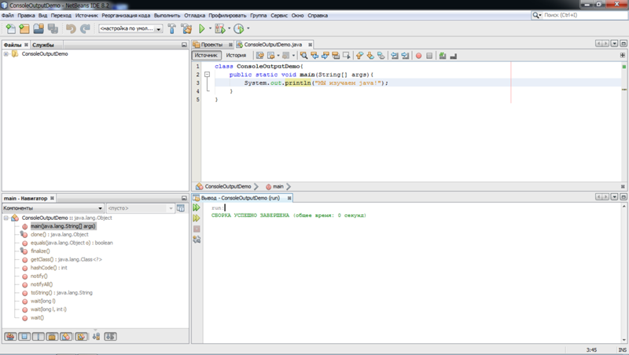Image resolution: width=629 pixels, height=355 pixels.
Task: Click the 'Источник' source view button
Action: (x=206, y=55)
